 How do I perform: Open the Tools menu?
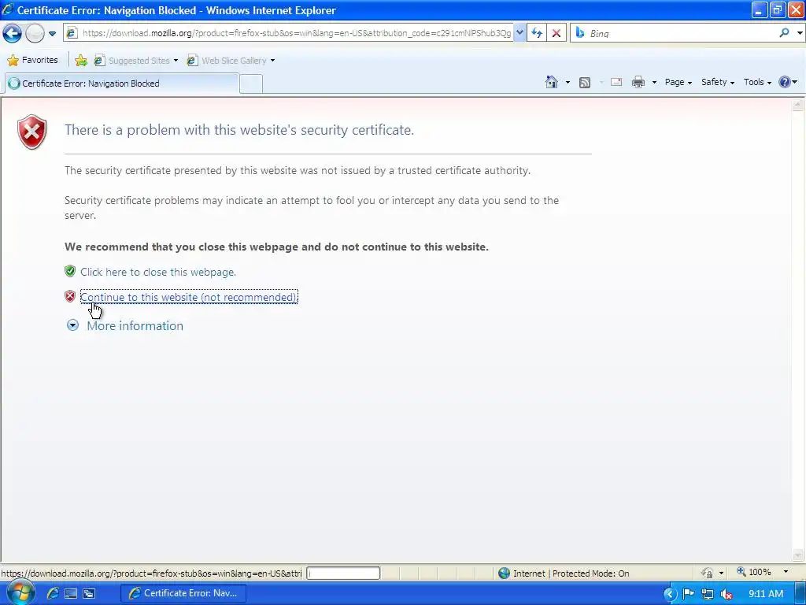pyautogui.click(x=757, y=82)
